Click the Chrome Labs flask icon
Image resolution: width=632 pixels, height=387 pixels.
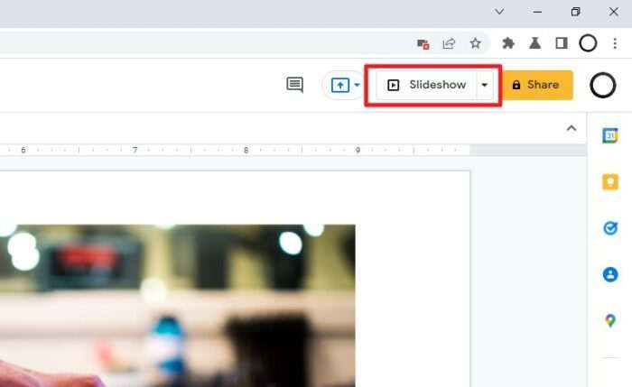[x=534, y=43]
